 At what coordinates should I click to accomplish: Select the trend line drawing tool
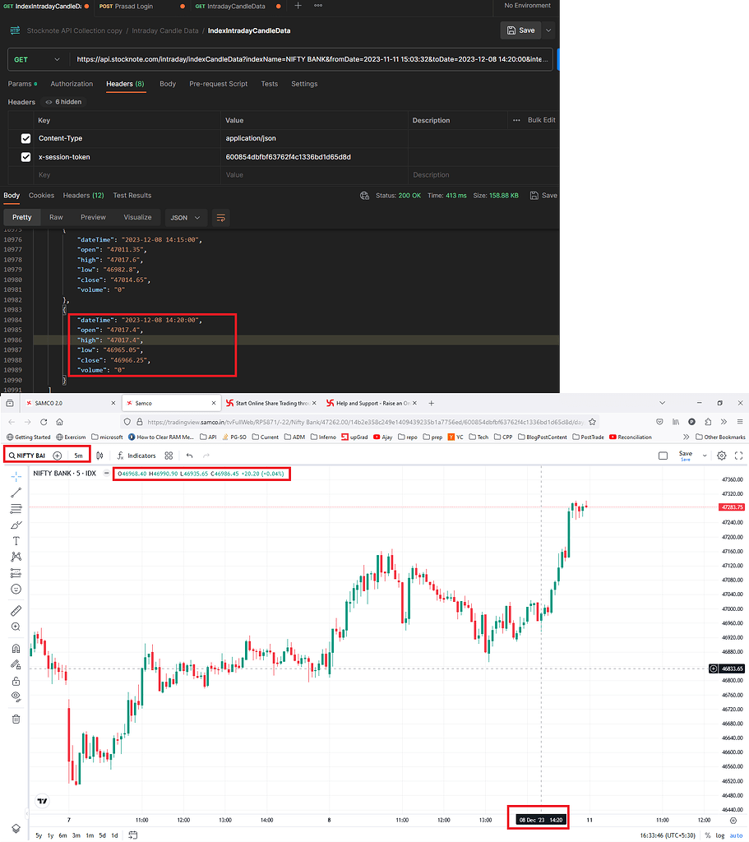pyautogui.click(x=16, y=493)
